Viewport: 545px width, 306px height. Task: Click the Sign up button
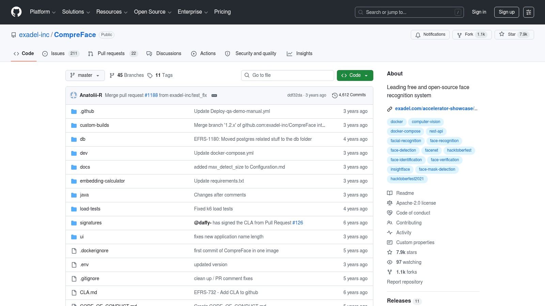[x=507, y=12]
